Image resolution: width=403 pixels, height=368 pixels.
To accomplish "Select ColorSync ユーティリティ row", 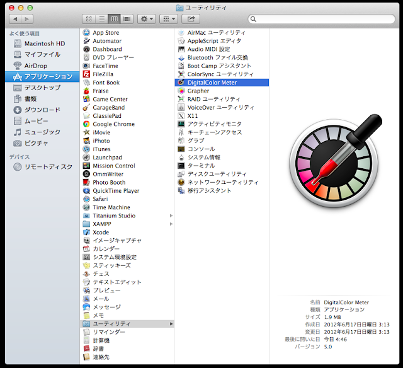I will (222, 74).
